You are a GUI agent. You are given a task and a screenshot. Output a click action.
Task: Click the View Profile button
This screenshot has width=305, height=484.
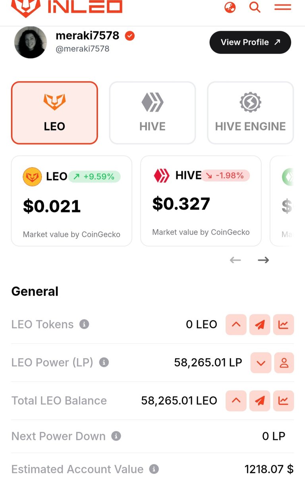pyautogui.click(x=250, y=42)
